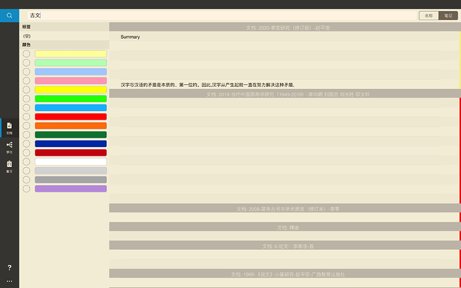
Task: Select the radio button beside light yellow
Action: pos(27,54)
